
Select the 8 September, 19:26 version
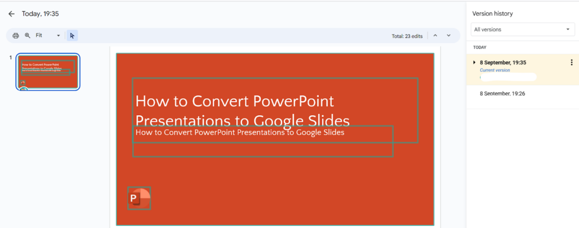[503, 93]
